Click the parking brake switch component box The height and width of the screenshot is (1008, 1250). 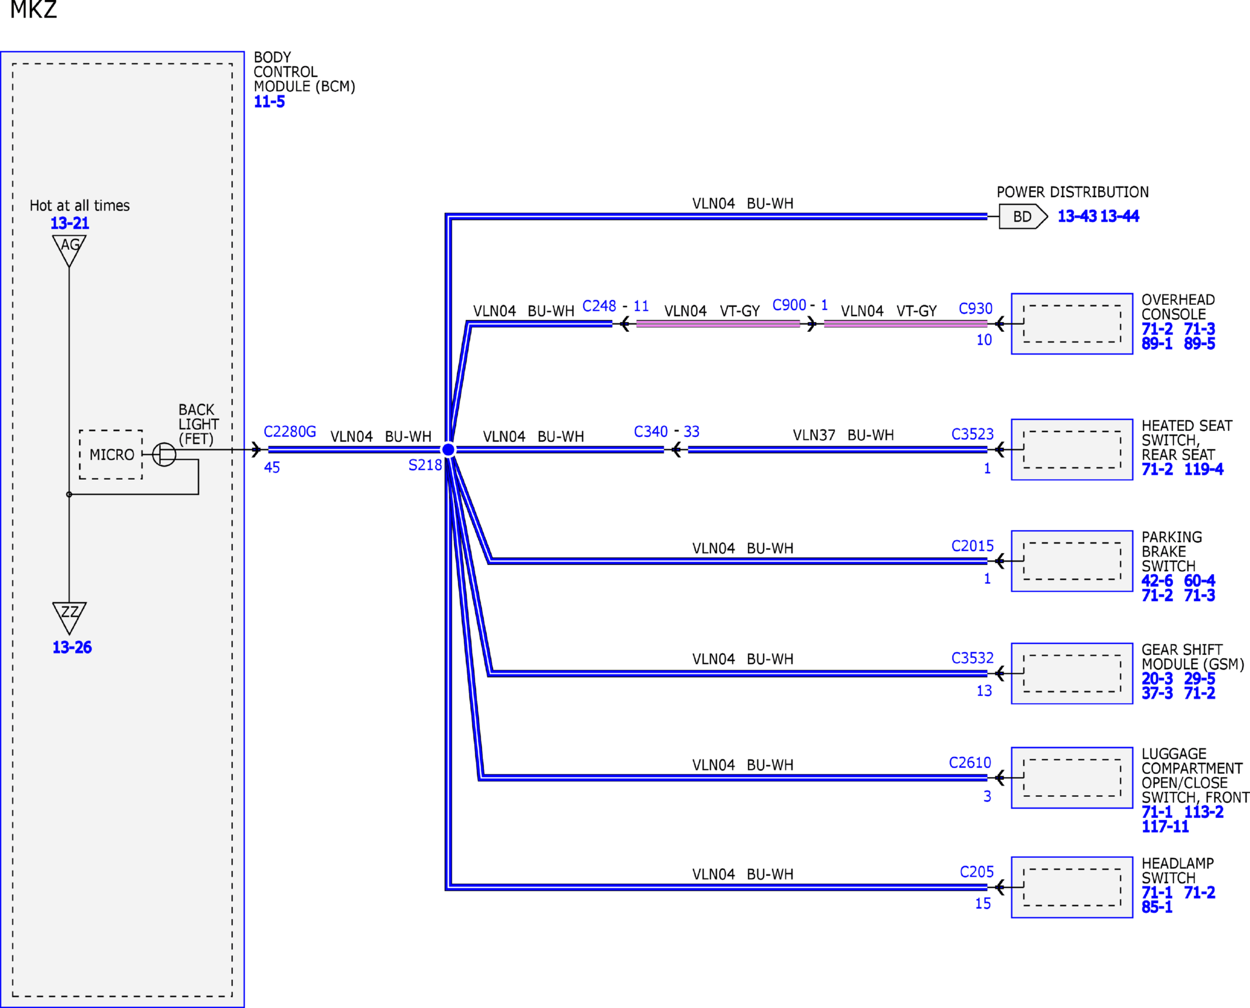tap(1072, 561)
